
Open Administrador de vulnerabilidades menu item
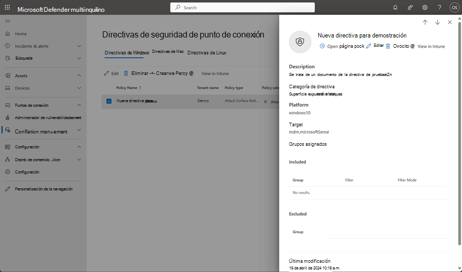(48, 118)
